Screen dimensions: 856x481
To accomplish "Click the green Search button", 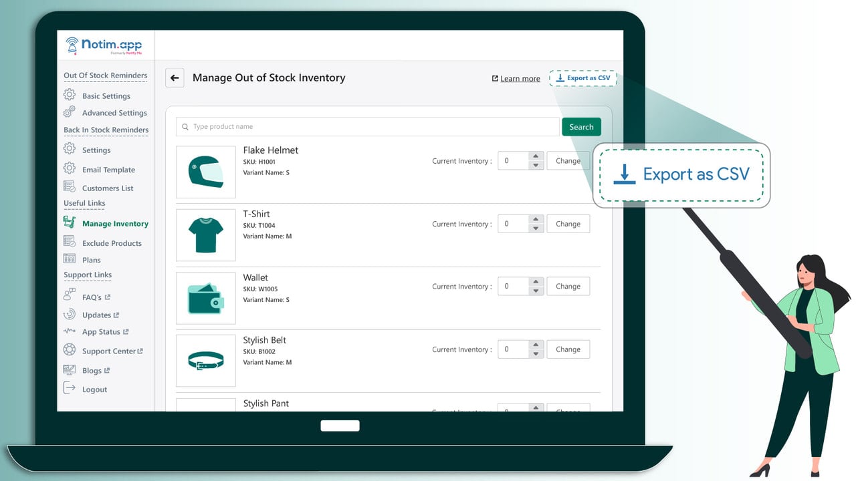I will pyautogui.click(x=581, y=127).
